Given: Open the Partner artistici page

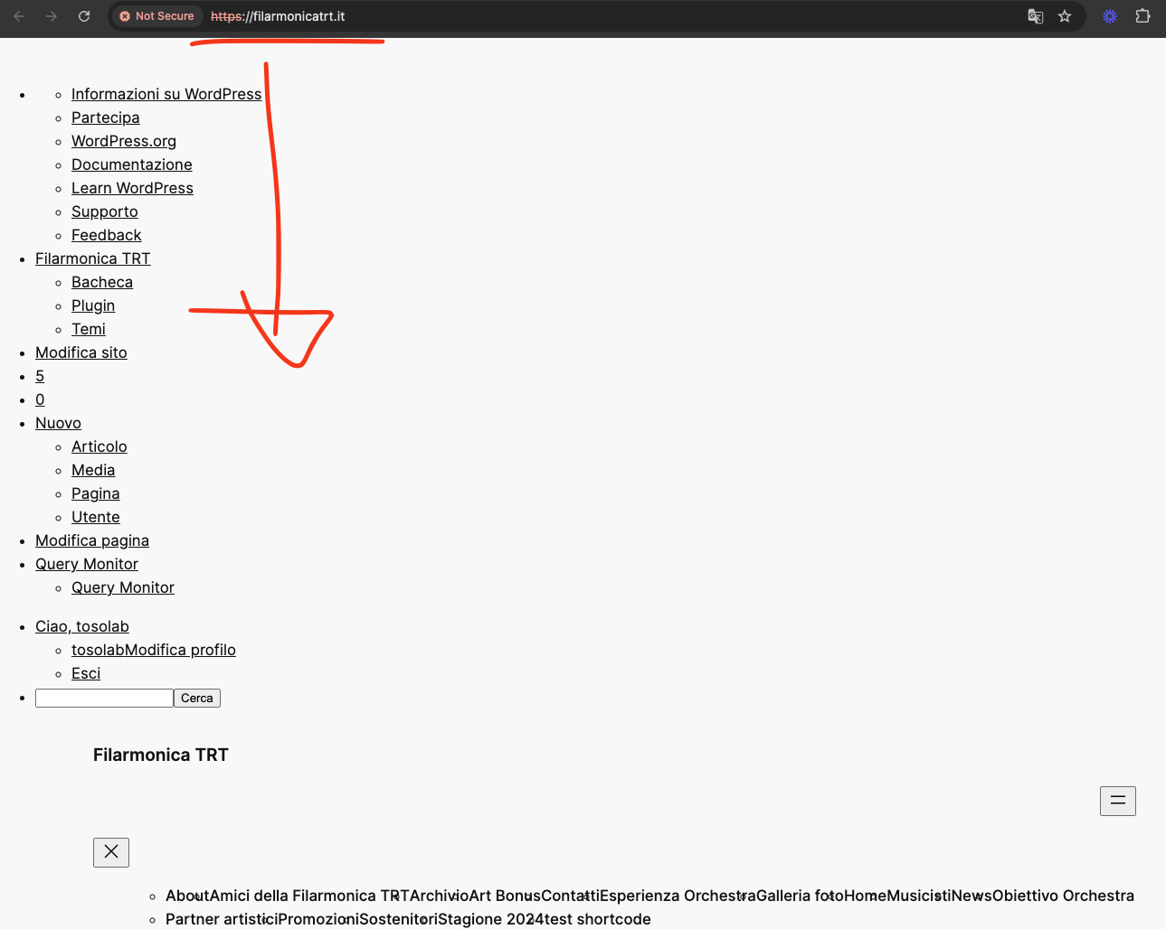Looking at the screenshot, I should point(222,919).
